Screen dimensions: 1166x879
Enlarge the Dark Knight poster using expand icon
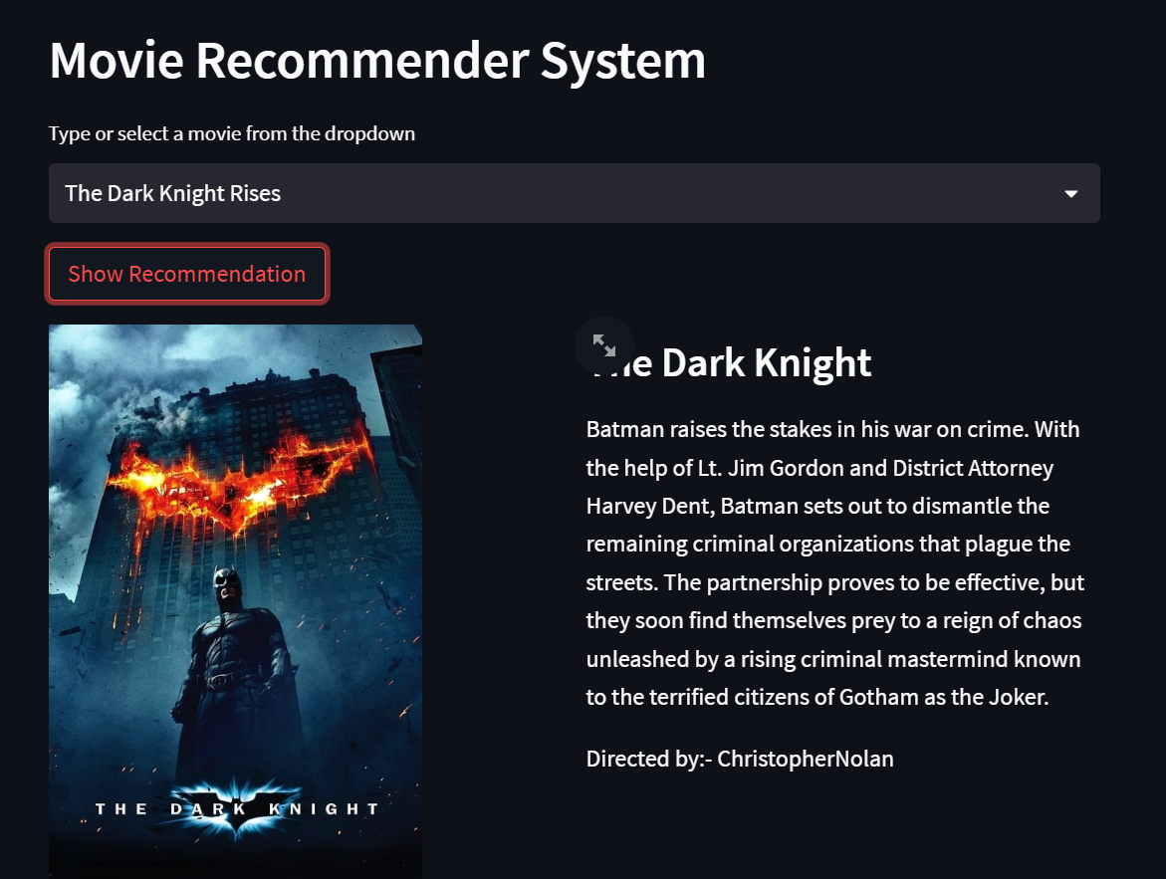[604, 344]
